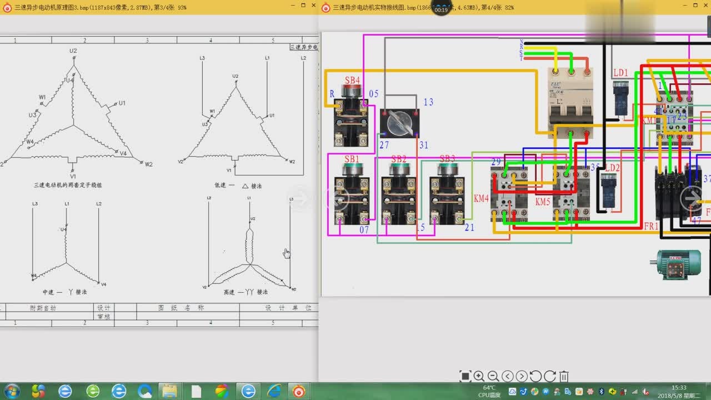This screenshot has height=400, width=711.
Task: Click the SB1 button label in wiring diagram
Action: 352,159
